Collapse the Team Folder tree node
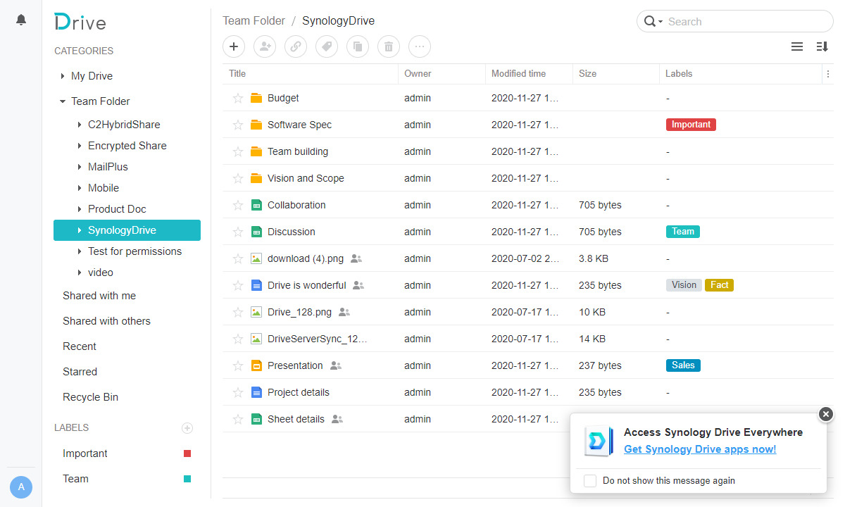The height and width of the screenshot is (507, 845). tap(63, 101)
